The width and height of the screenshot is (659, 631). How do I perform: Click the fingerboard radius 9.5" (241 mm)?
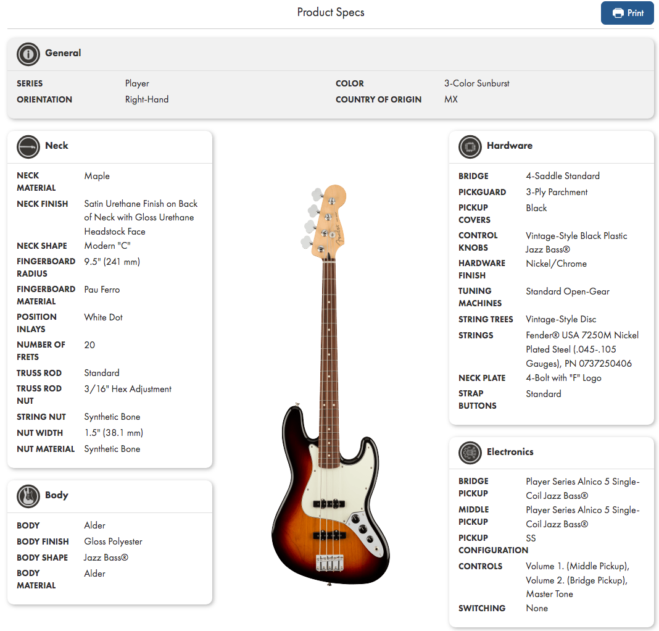(x=112, y=262)
